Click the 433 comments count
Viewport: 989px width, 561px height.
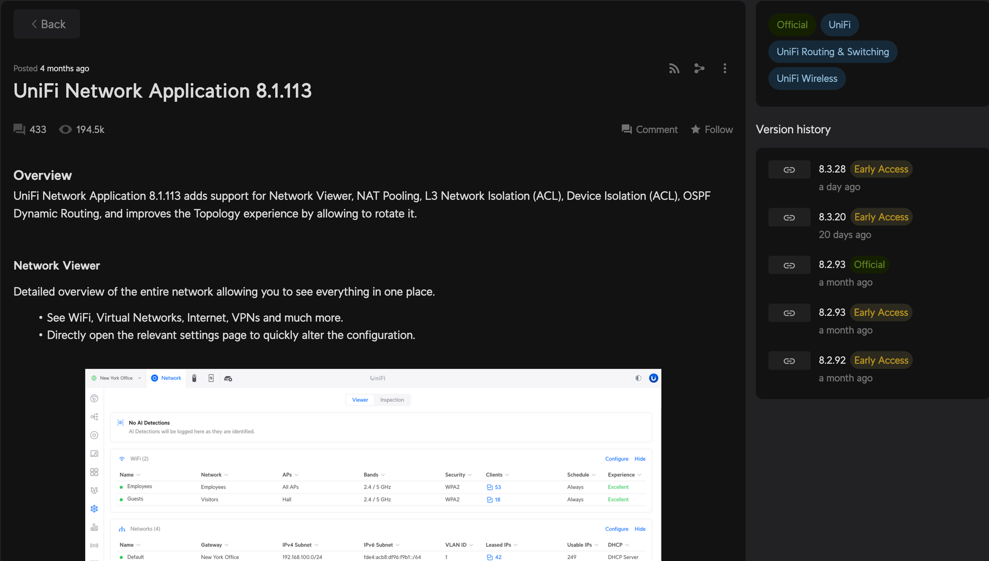[30, 129]
